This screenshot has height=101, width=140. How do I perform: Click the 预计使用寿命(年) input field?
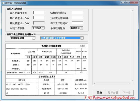pos(78,18)
